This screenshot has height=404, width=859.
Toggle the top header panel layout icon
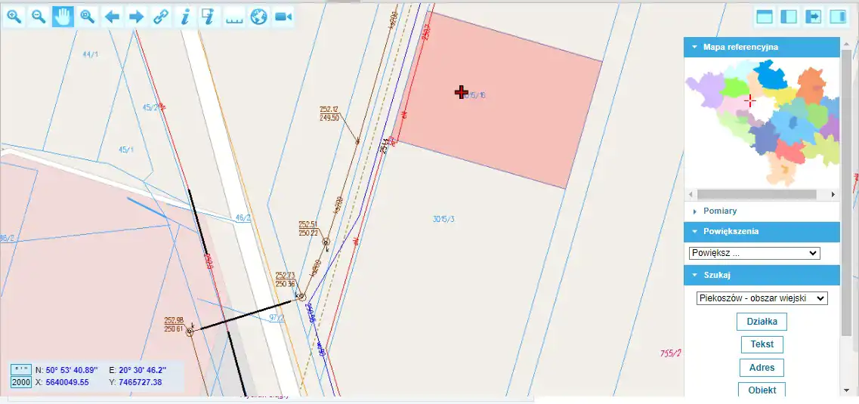pos(765,17)
